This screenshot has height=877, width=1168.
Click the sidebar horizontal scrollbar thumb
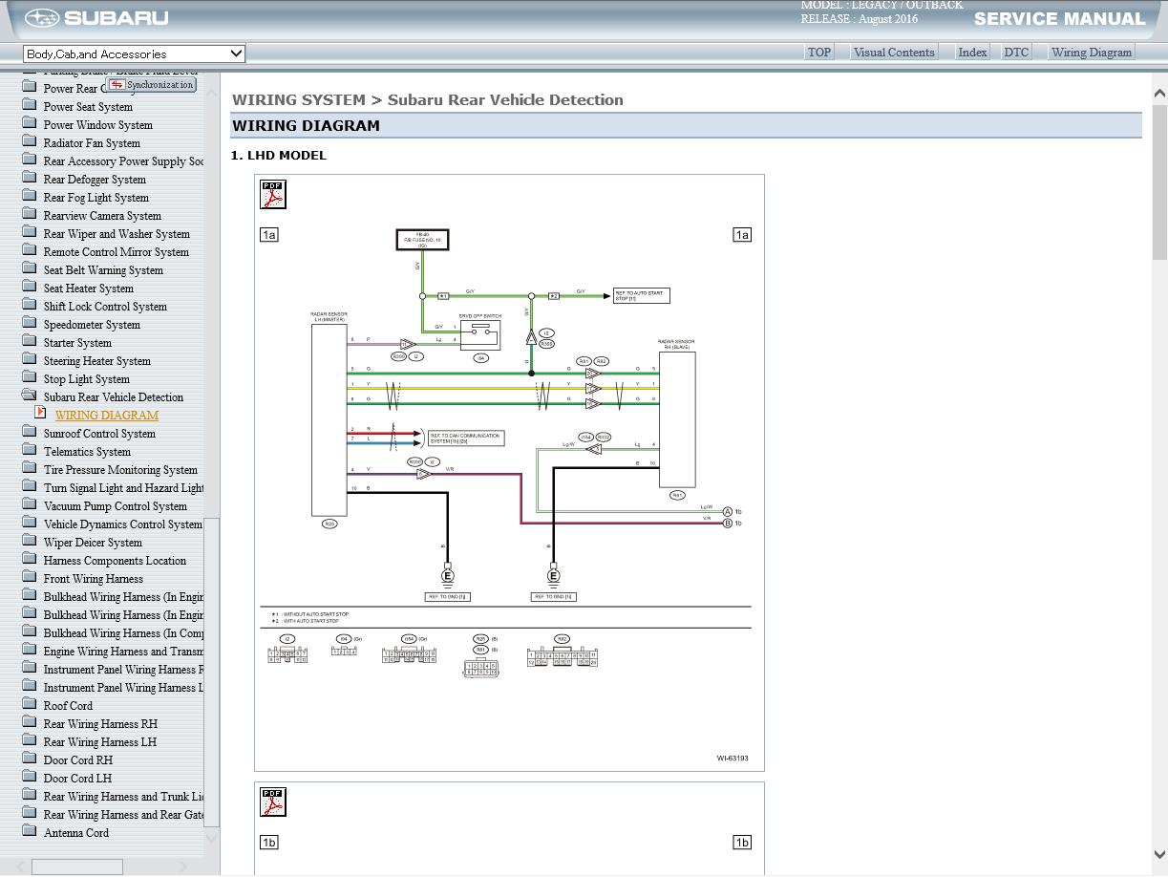tap(77, 866)
